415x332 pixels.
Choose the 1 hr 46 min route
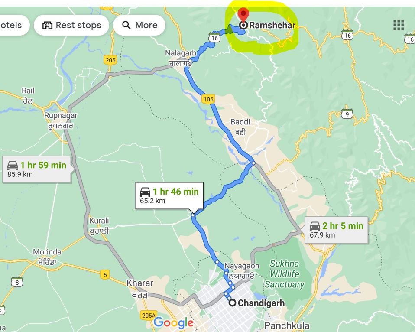[169, 195]
